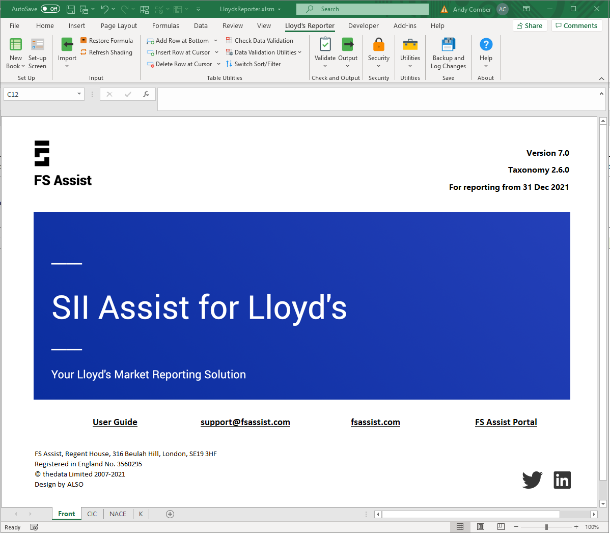610x534 pixels.
Task: Switch to the Formulas ribbon tab
Action: click(x=165, y=25)
